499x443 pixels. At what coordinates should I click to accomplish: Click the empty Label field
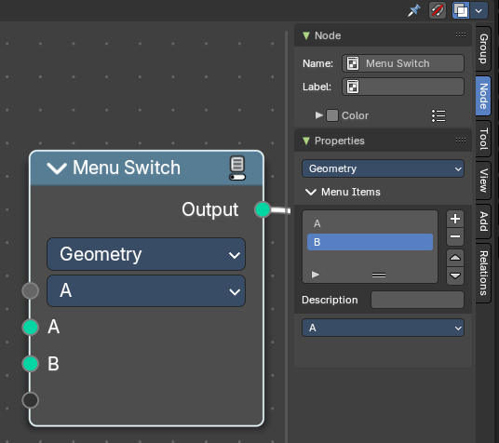403,87
